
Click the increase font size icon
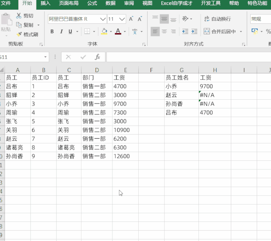[x=131, y=19]
